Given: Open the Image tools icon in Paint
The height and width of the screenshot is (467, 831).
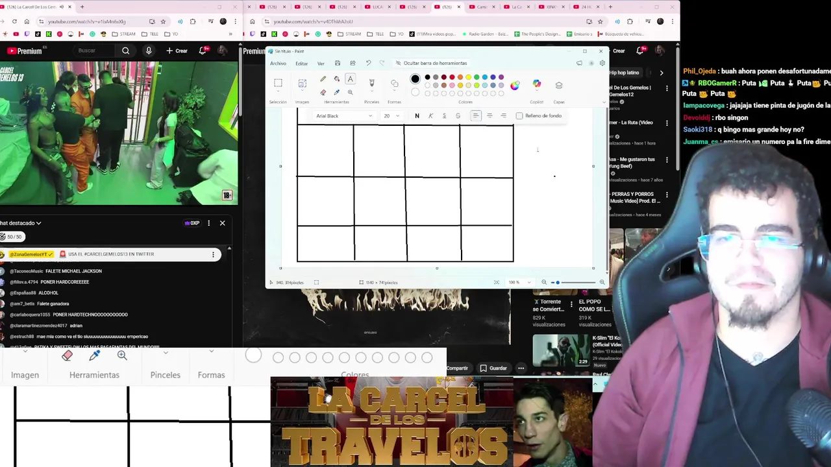Looking at the screenshot, I should (303, 83).
